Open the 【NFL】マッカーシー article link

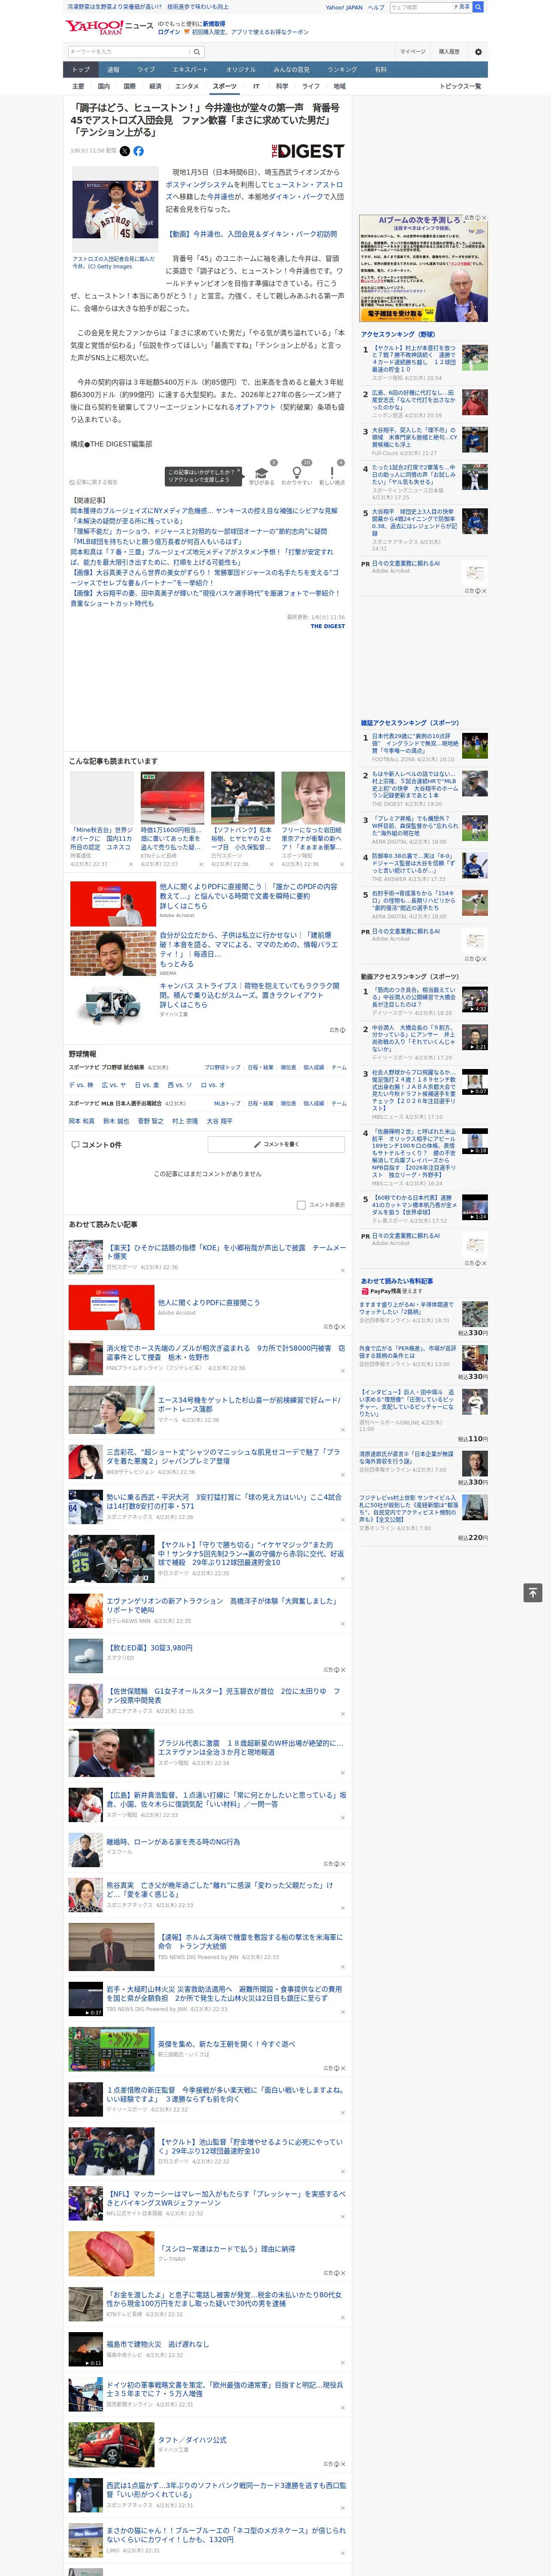[226, 2198]
